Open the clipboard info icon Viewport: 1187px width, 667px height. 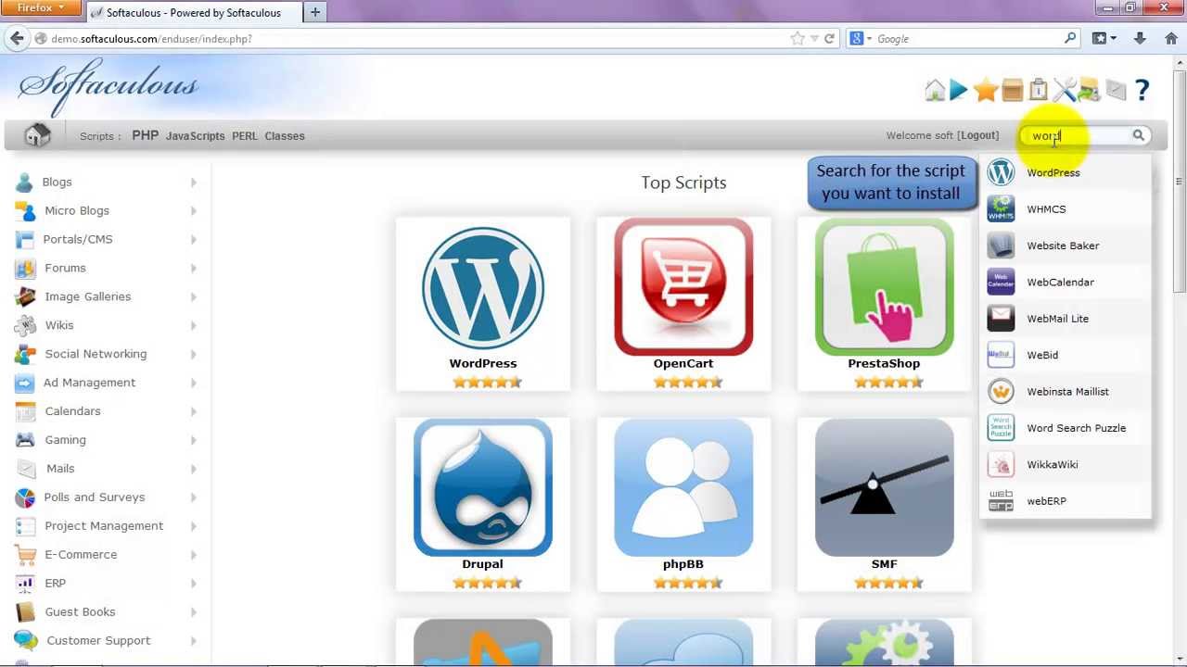click(x=1038, y=90)
